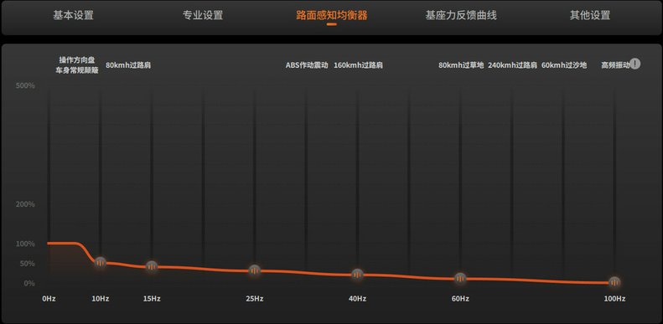Select the 路面感知均衡器 tab
This screenshot has width=663, height=324.
(x=332, y=16)
